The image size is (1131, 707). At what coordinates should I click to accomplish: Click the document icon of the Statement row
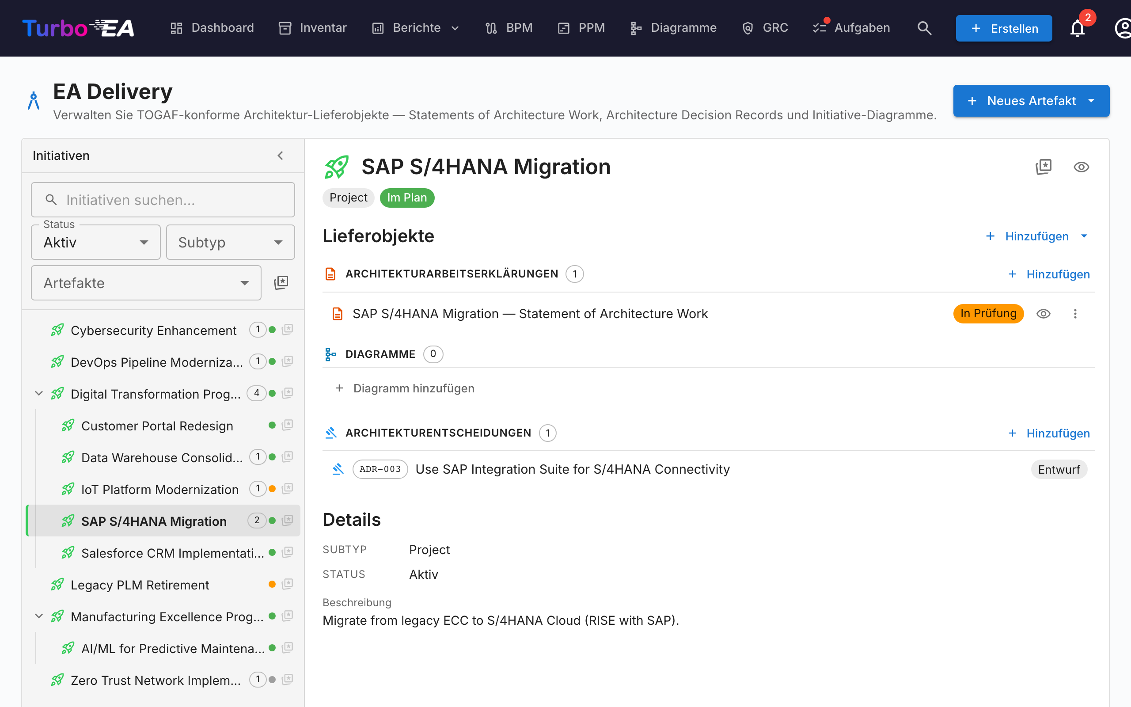[x=337, y=314]
